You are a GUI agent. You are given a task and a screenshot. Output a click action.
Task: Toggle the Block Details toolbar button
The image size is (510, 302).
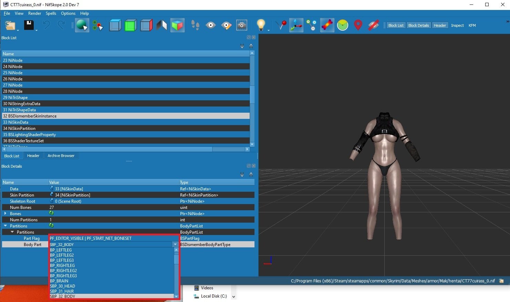[x=418, y=25]
